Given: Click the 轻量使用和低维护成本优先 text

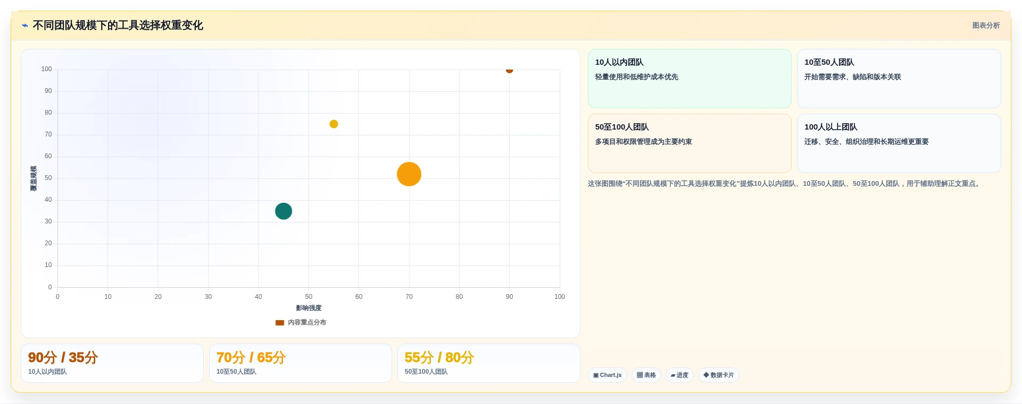Looking at the screenshot, I should pyautogui.click(x=637, y=77).
